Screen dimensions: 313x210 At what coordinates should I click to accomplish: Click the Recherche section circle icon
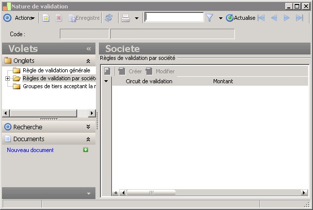(x=8, y=127)
